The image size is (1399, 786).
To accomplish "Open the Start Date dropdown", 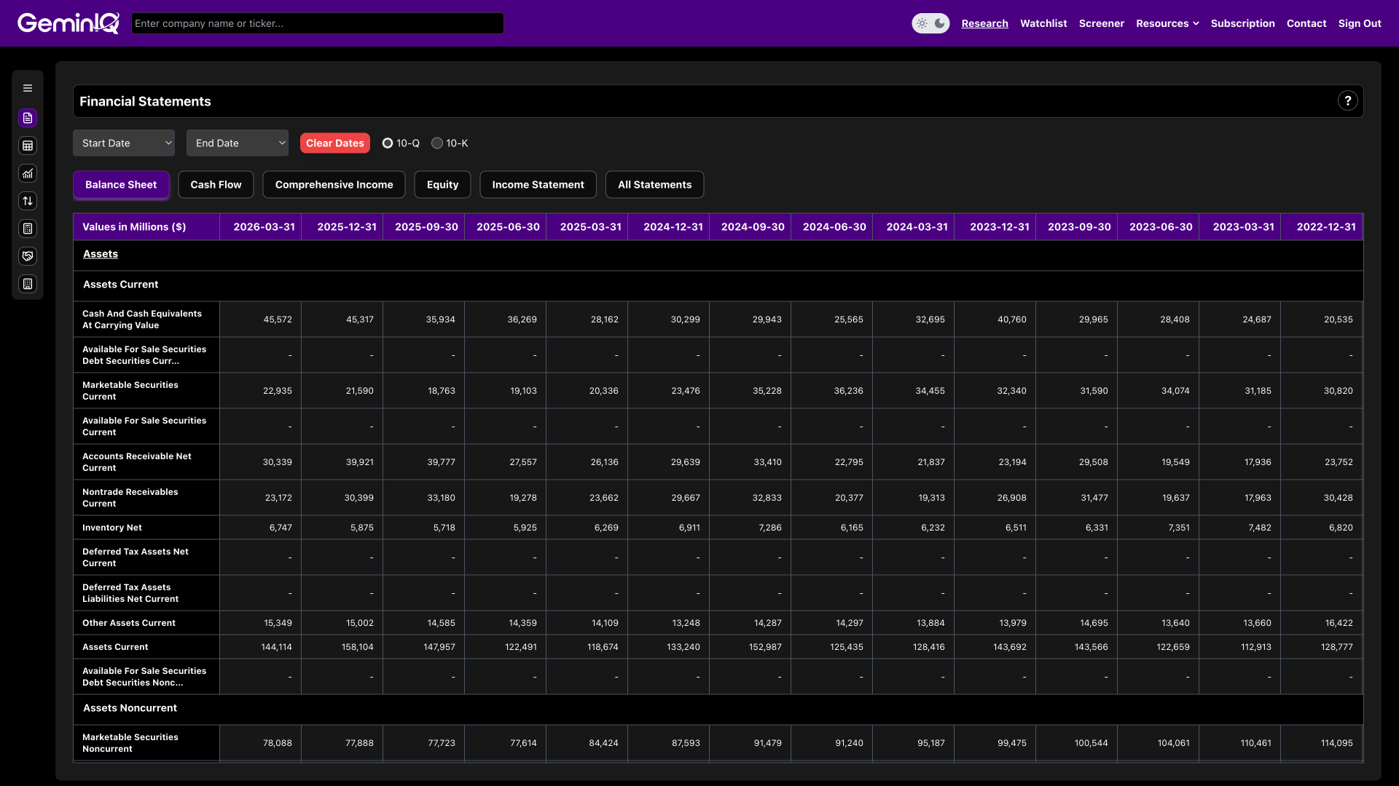I will [x=124, y=143].
